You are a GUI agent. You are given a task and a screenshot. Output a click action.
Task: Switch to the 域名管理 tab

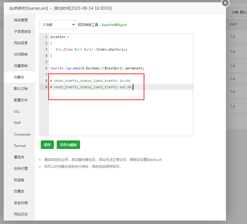pyautogui.click(x=21, y=20)
